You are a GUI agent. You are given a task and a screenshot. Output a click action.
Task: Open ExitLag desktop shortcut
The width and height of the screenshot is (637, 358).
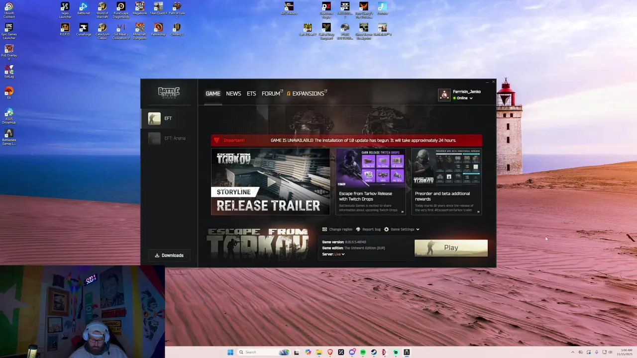point(9,72)
